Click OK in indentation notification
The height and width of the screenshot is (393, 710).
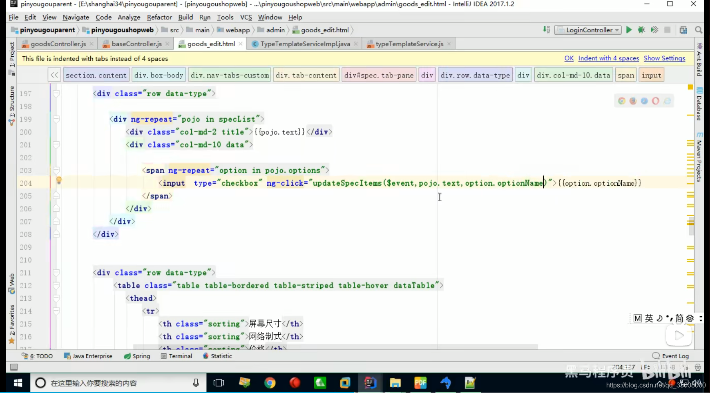[x=569, y=58]
